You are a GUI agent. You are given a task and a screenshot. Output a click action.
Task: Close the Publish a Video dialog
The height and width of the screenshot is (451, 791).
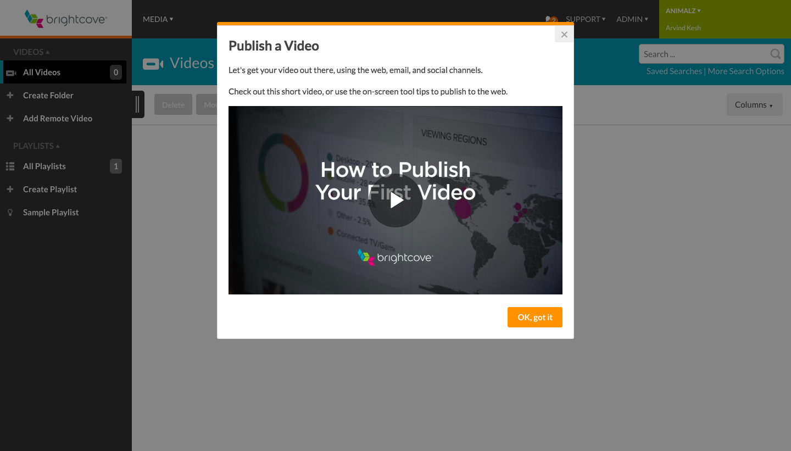tap(564, 35)
